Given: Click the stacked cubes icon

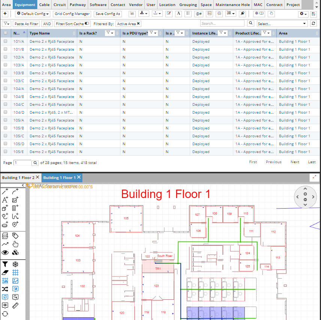Looking at the screenshot, I should coord(15,252).
